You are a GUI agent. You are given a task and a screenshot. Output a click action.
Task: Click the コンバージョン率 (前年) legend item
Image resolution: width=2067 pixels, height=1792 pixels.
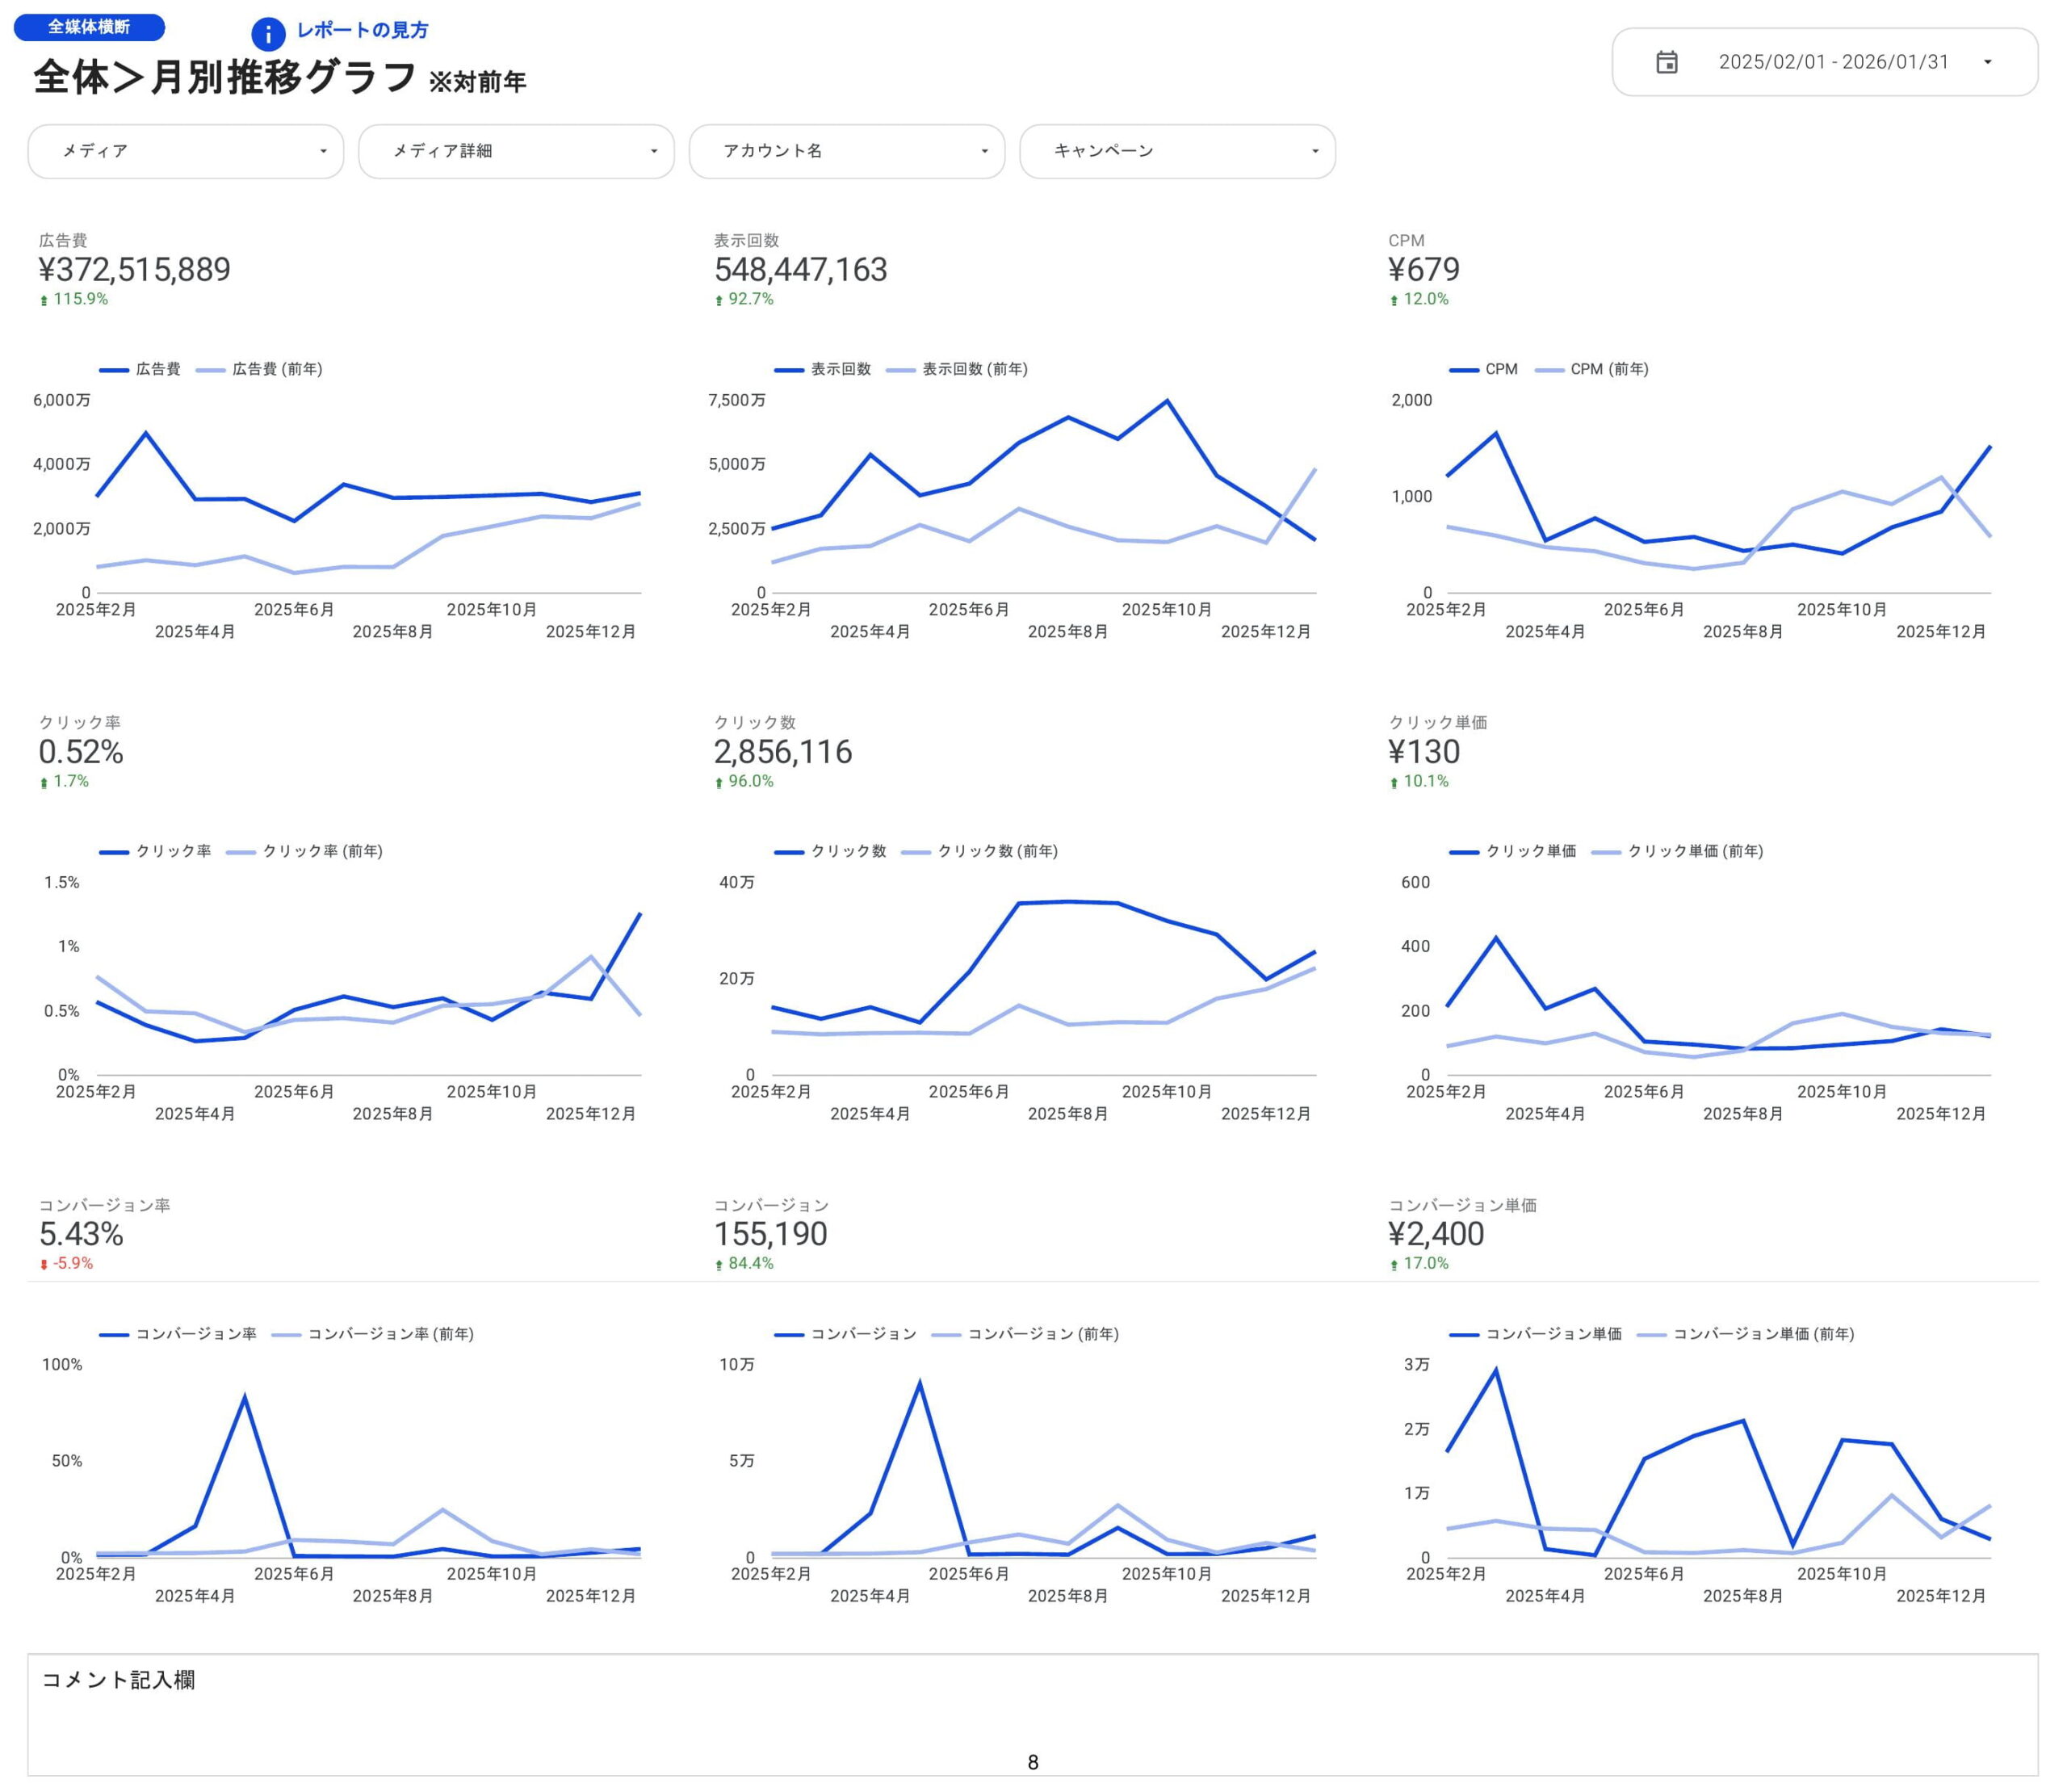(389, 1334)
